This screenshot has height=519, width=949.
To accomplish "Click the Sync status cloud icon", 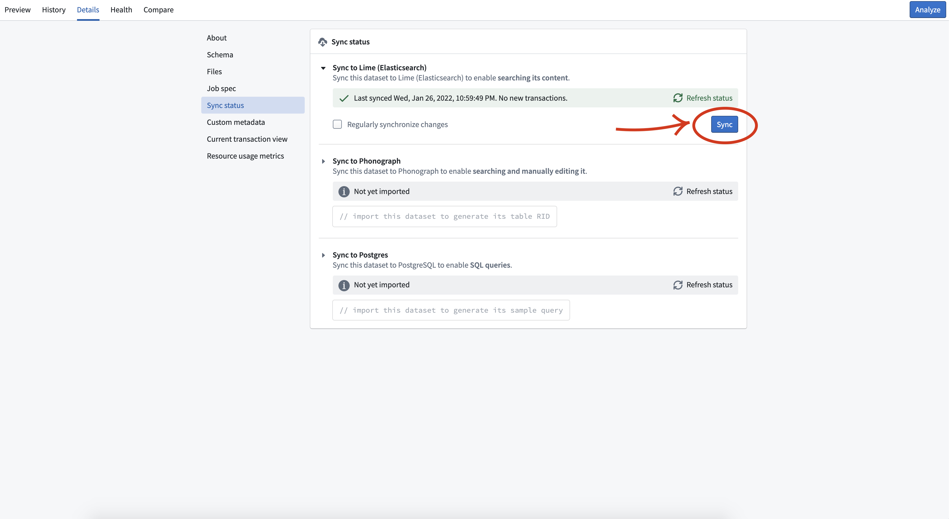I will (x=322, y=42).
